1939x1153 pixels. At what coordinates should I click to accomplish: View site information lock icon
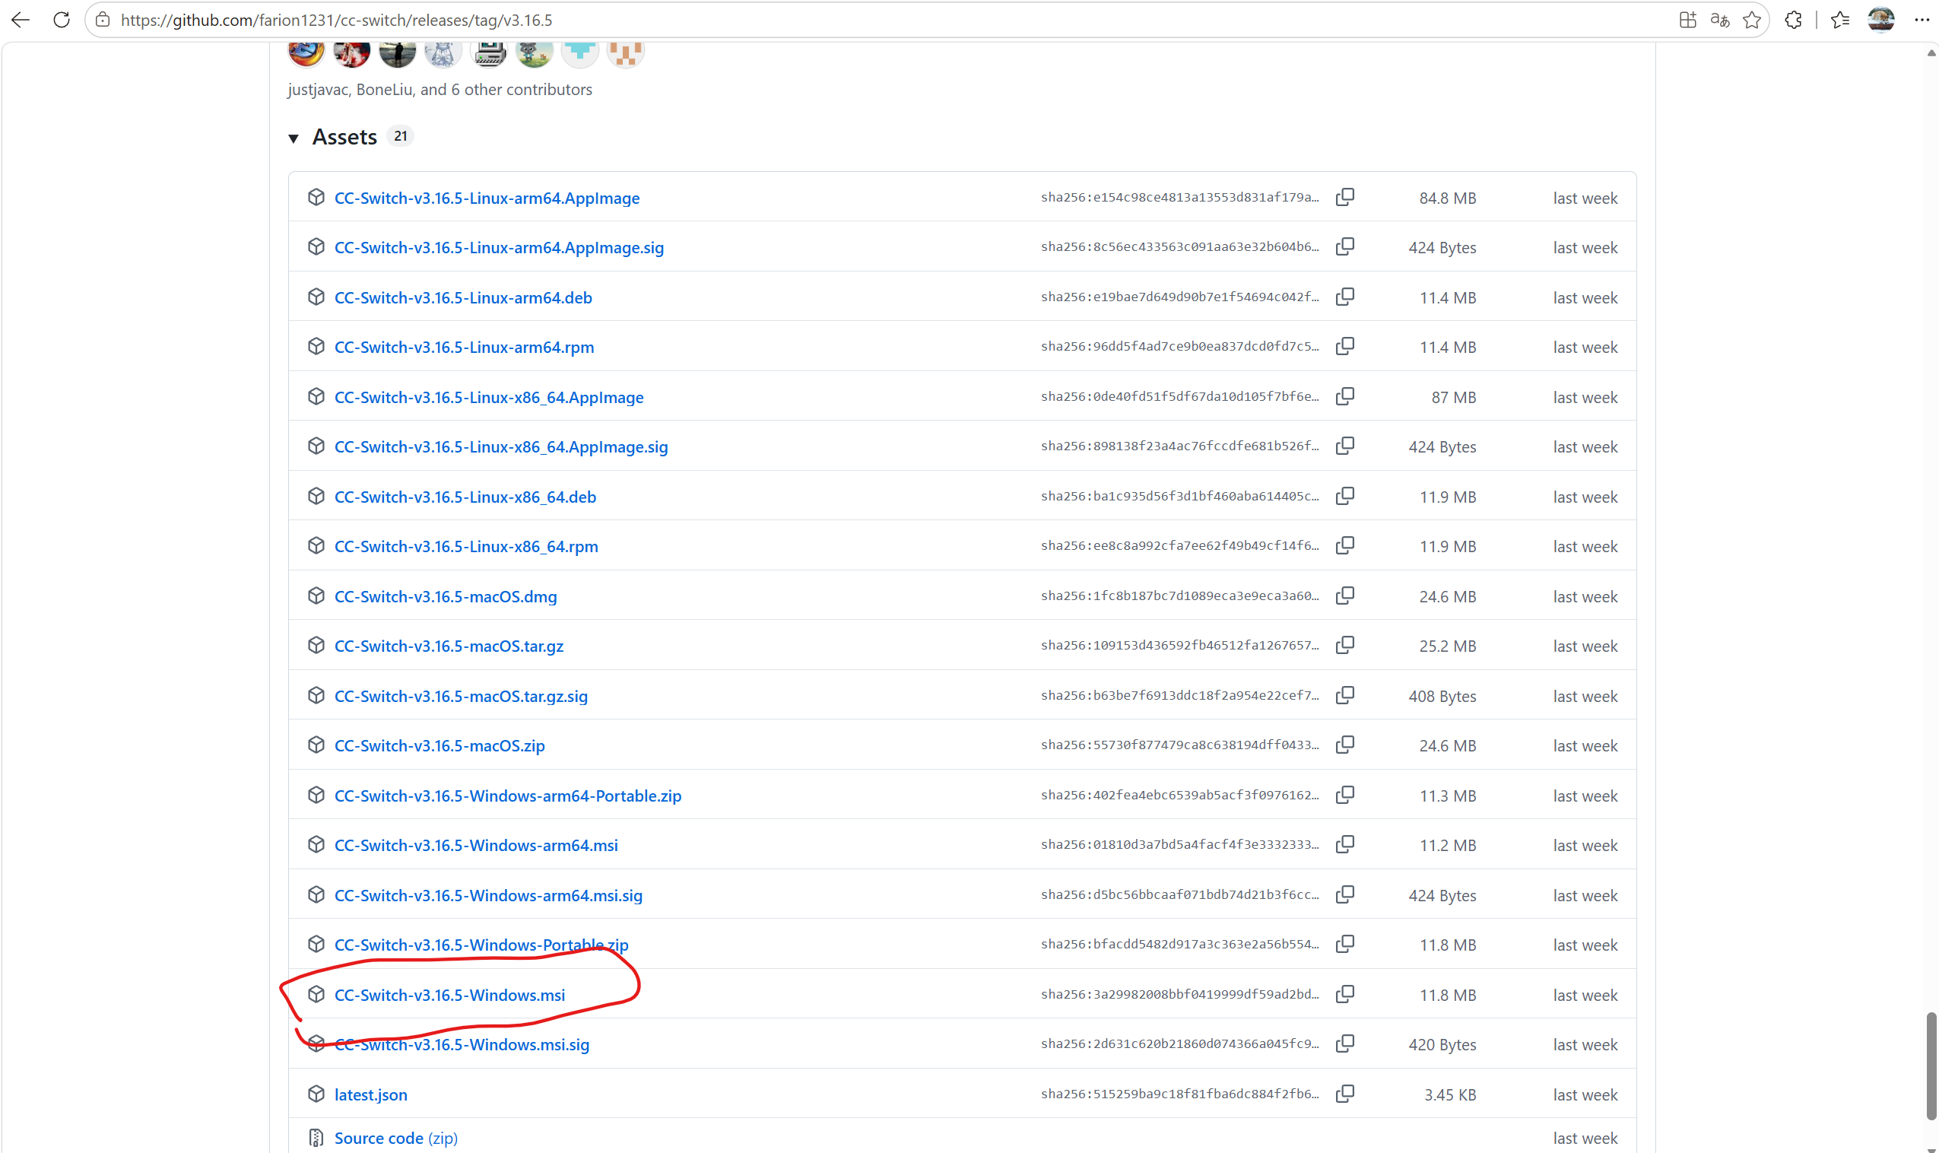click(x=103, y=21)
